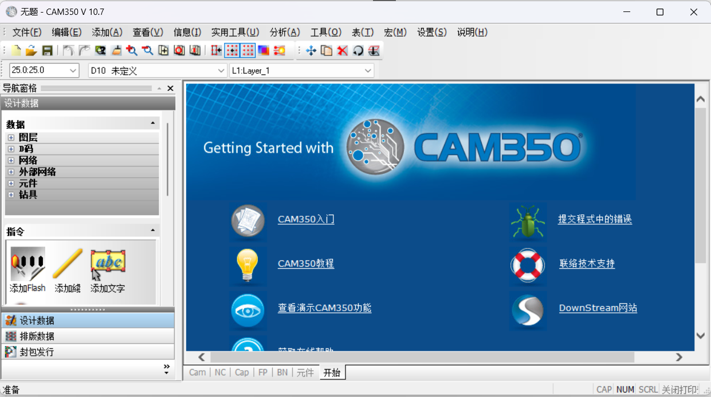Screen dimensions: 711x397
Task: Open the CAM350入门 link
Action: (x=306, y=219)
